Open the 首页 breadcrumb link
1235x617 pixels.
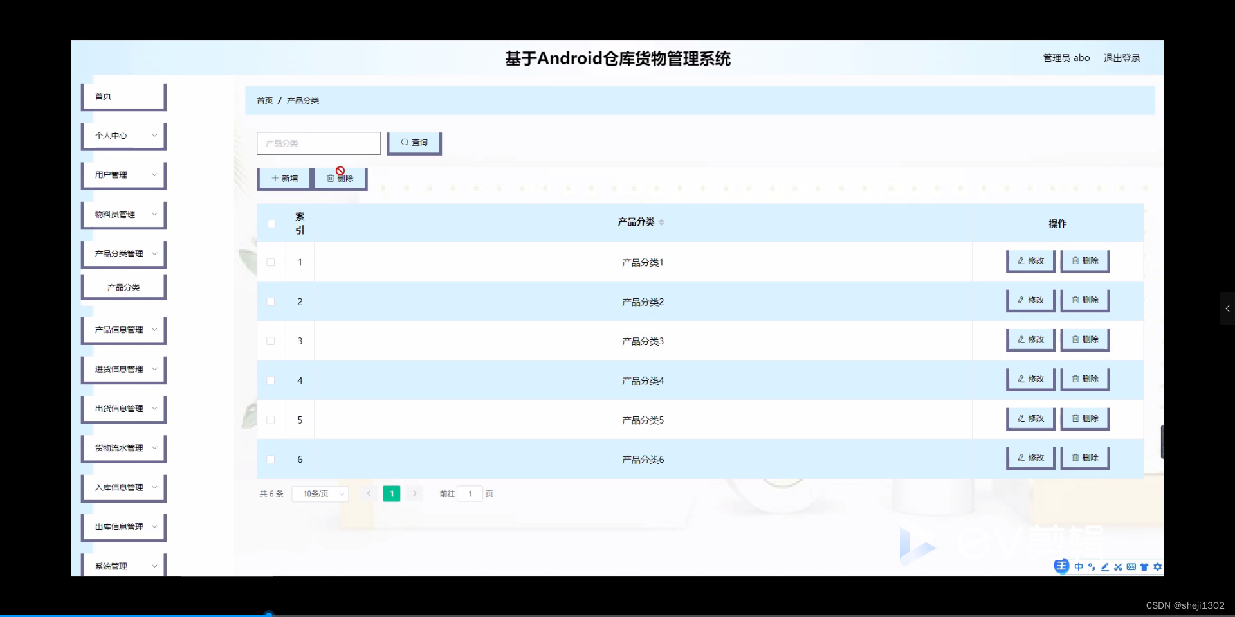[x=264, y=100]
